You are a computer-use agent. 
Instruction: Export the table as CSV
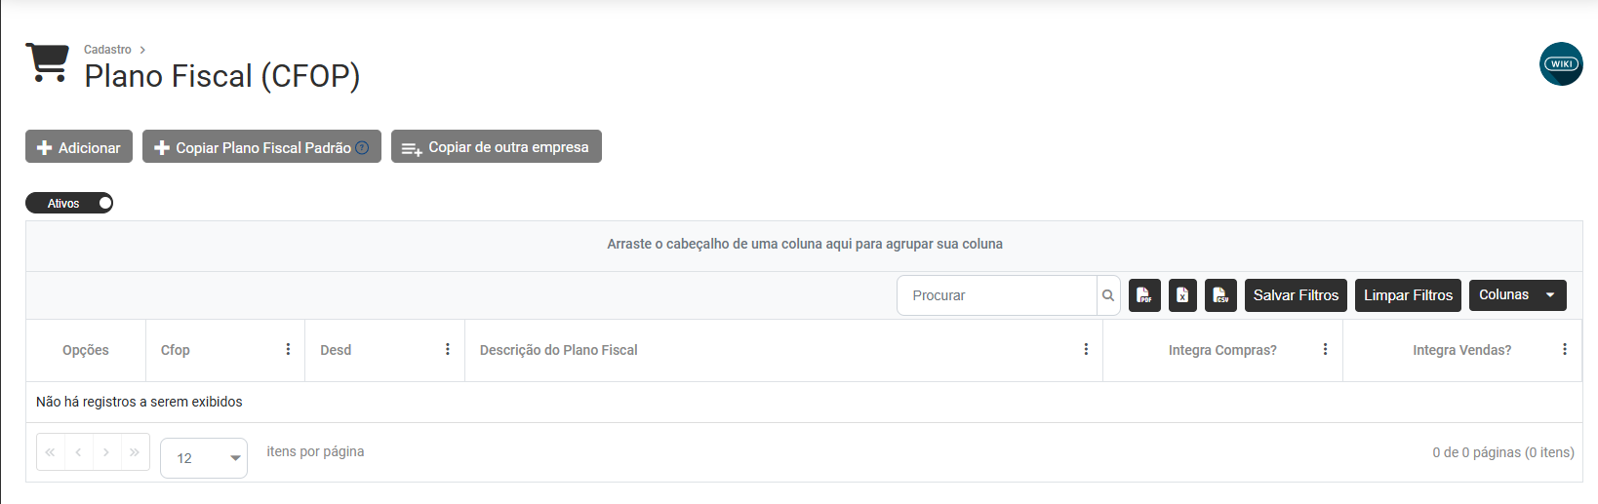pyautogui.click(x=1220, y=295)
